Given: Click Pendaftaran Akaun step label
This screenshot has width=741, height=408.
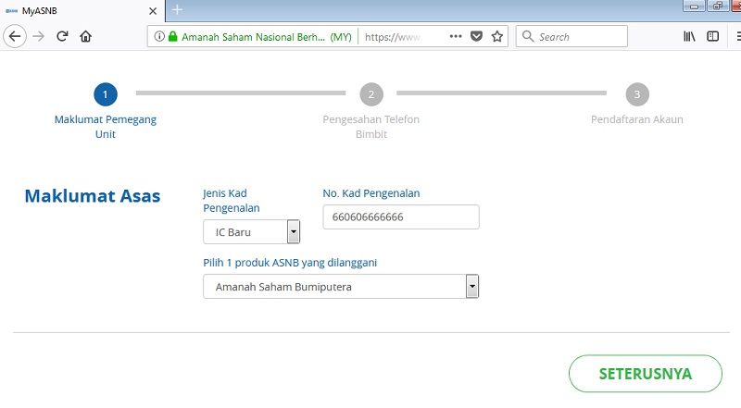Looking at the screenshot, I should (x=637, y=119).
